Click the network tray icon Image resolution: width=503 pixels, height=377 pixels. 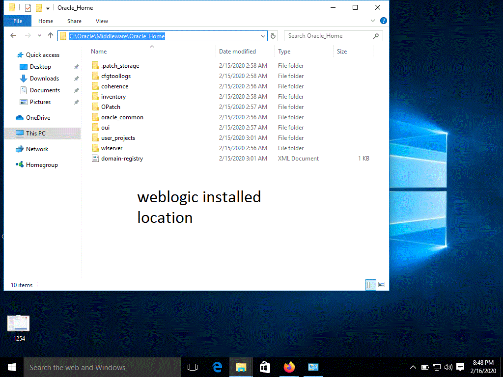pyautogui.click(x=437, y=367)
